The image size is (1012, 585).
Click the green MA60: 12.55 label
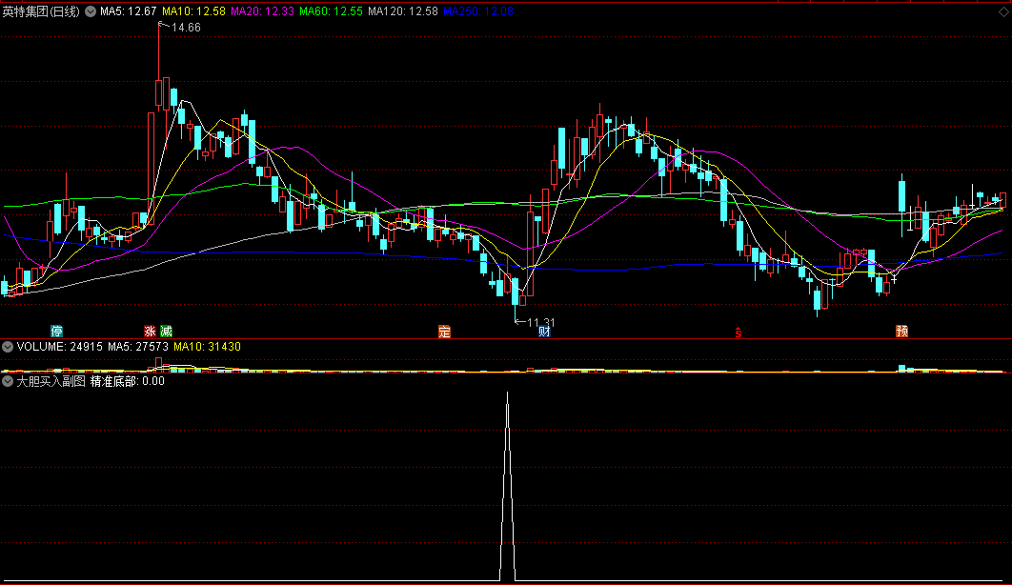[x=331, y=11]
